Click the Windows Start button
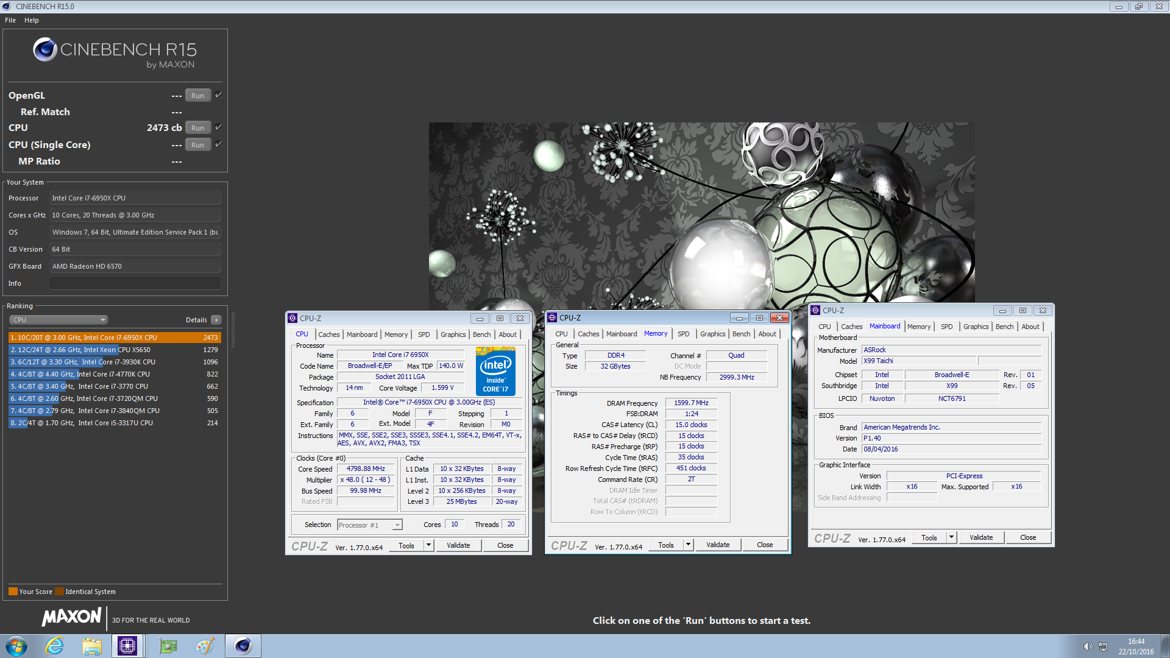1170x658 pixels. (x=16, y=646)
